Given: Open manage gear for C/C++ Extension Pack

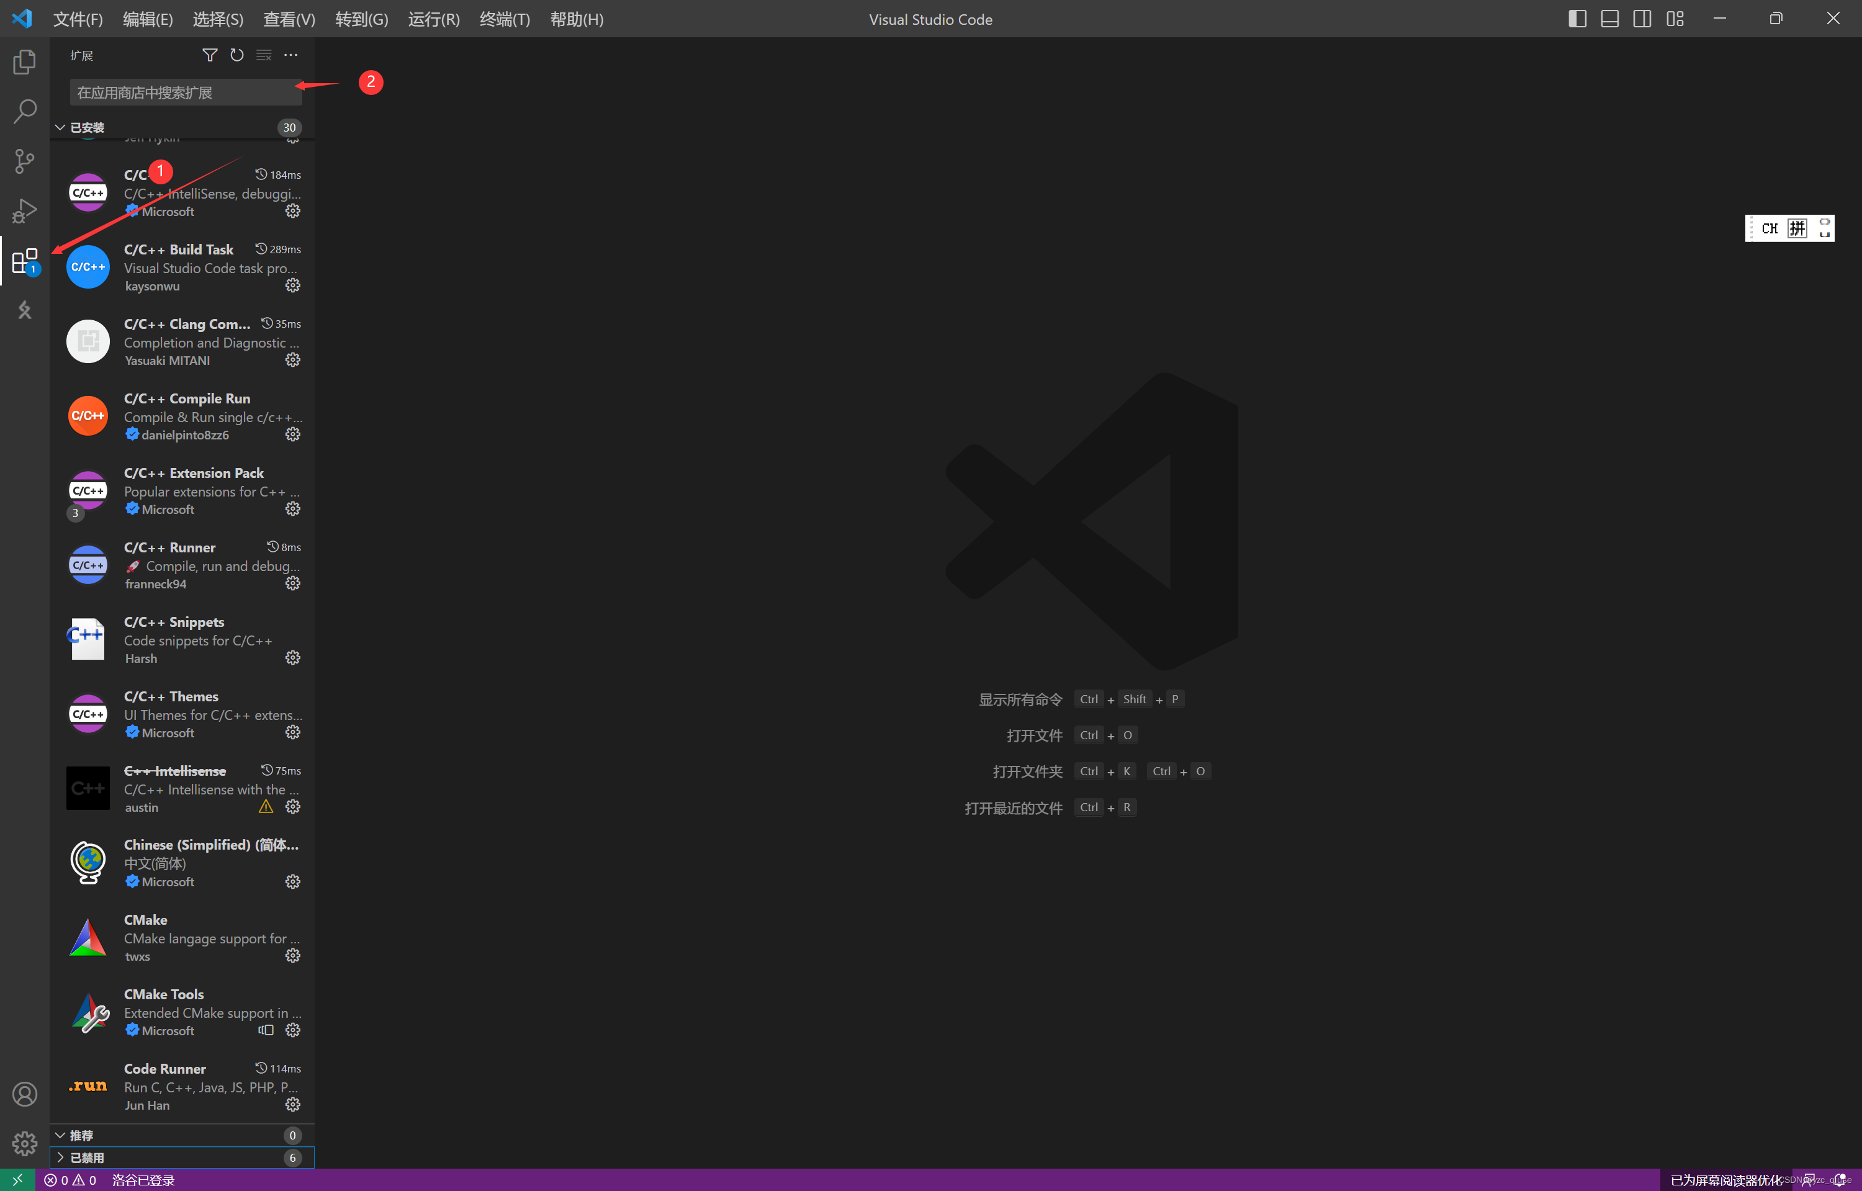Looking at the screenshot, I should pos(292,509).
